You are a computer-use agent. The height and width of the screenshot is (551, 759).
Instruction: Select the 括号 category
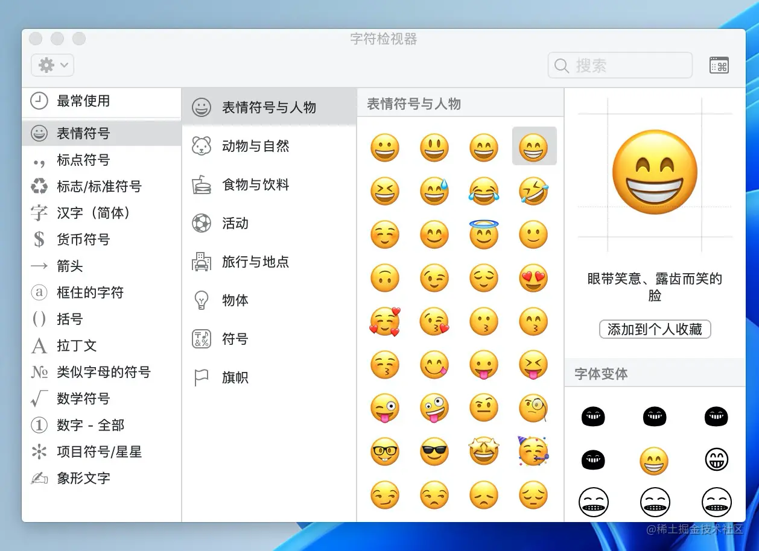(101, 319)
